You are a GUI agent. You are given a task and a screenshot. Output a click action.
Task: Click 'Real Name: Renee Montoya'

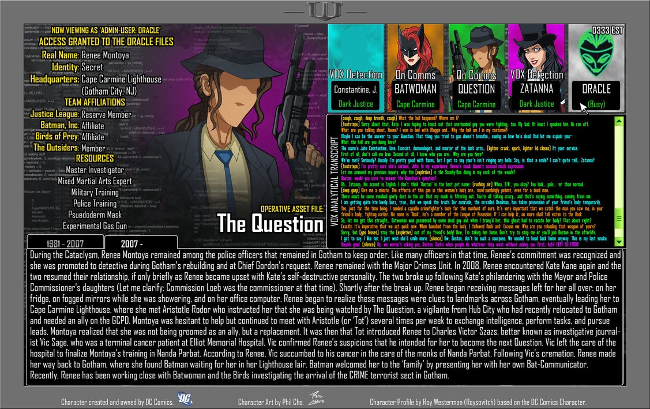(85, 55)
